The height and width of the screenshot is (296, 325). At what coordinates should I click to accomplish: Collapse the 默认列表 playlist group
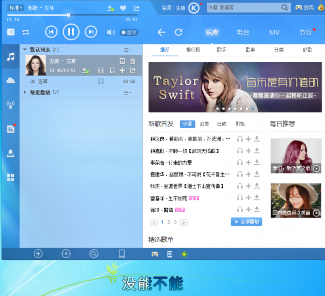coord(25,50)
